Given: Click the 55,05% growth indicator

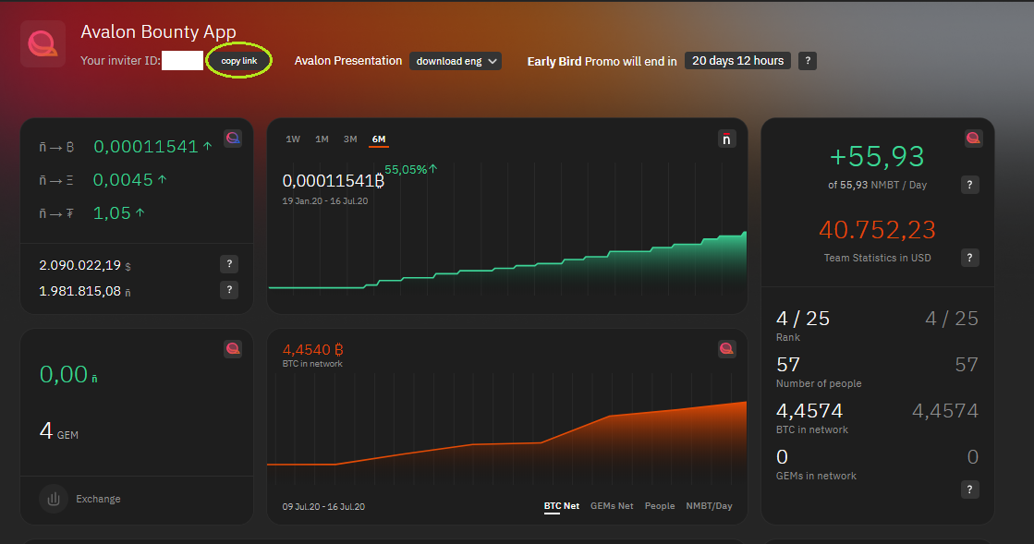Looking at the screenshot, I should click(x=410, y=169).
